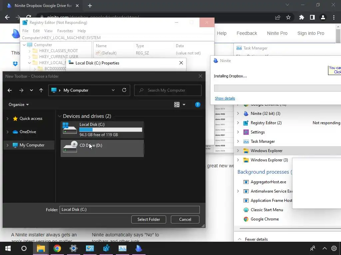The height and width of the screenshot is (255, 341).
Task: Select Local Disk (C:) drive
Action: pos(102,129)
